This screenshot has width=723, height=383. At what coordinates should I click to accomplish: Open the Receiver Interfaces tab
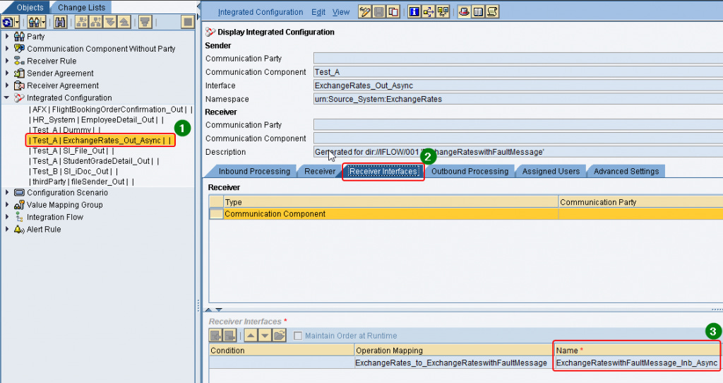tap(383, 171)
